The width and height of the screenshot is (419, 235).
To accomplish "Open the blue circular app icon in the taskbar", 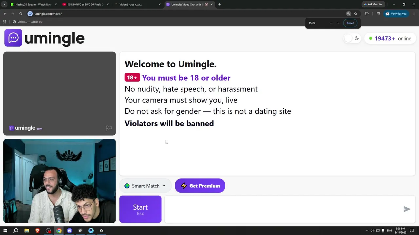I will pos(91,231).
